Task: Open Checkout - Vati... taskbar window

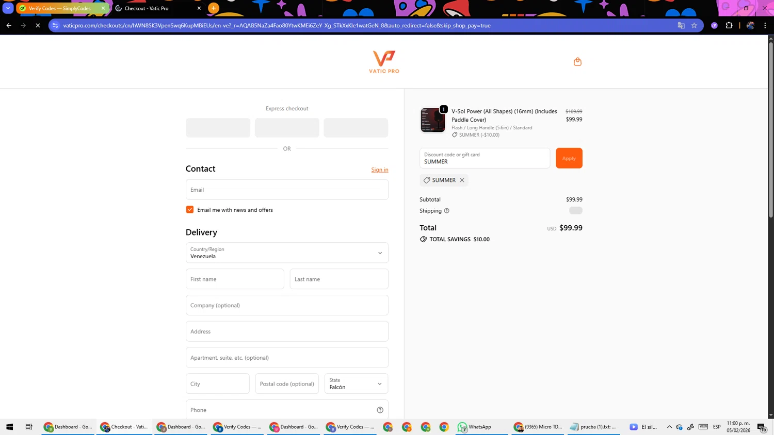Action: point(124,427)
